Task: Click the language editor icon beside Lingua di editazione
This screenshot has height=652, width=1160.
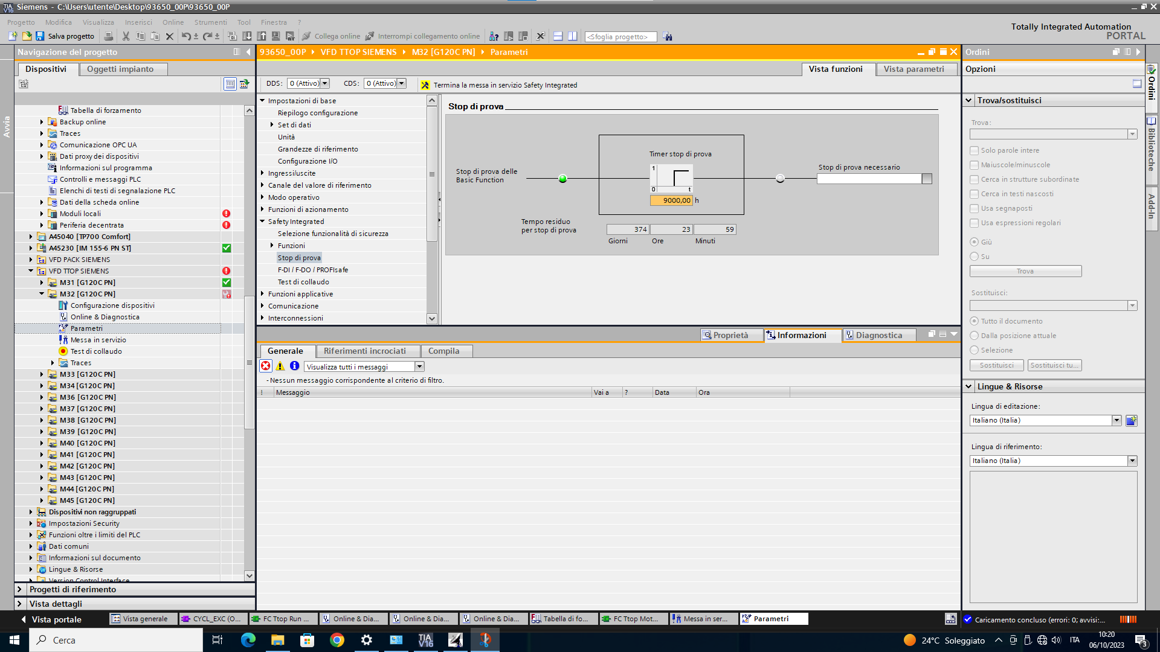Action: [x=1132, y=421]
